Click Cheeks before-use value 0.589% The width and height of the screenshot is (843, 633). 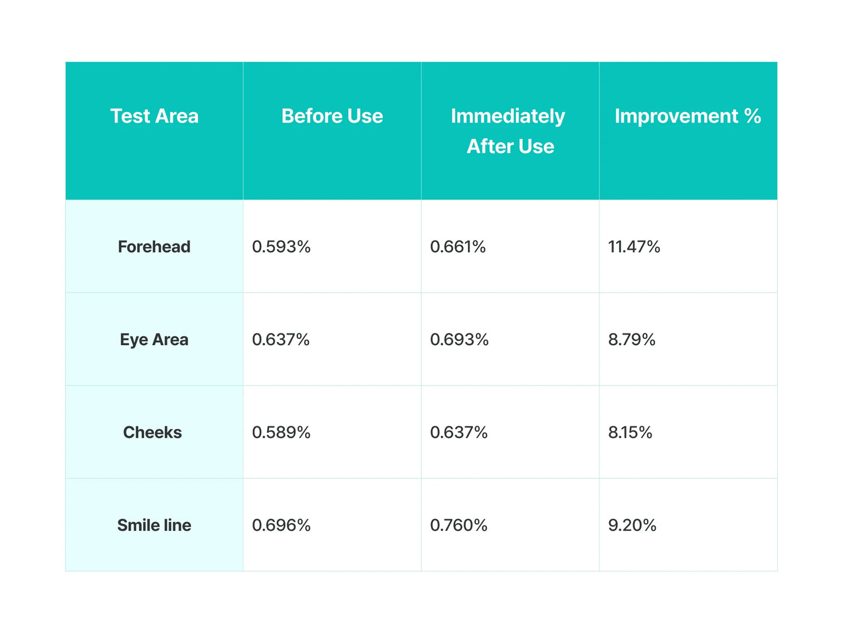tap(281, 433)
